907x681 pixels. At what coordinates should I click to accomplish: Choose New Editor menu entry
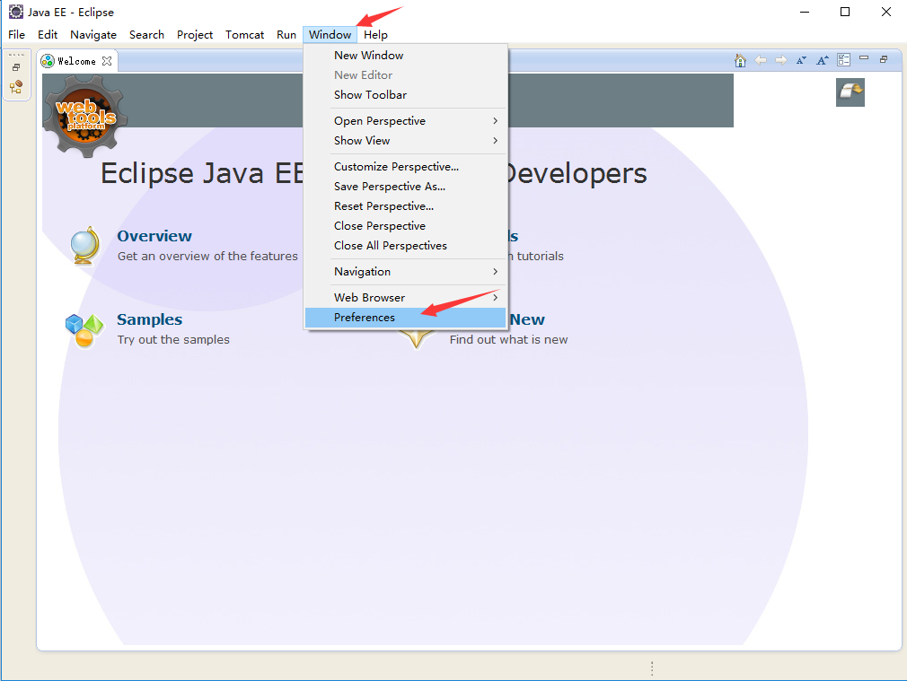point(406,75)
